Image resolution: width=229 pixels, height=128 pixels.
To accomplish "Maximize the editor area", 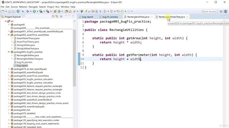I will click(226, 16).
